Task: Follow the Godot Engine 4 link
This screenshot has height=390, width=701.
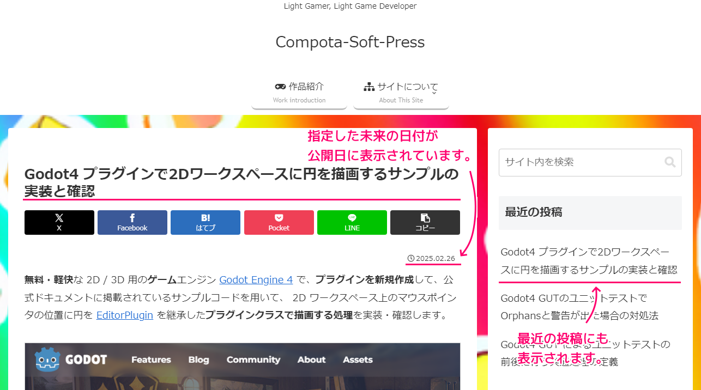Action: coord(256,280)
